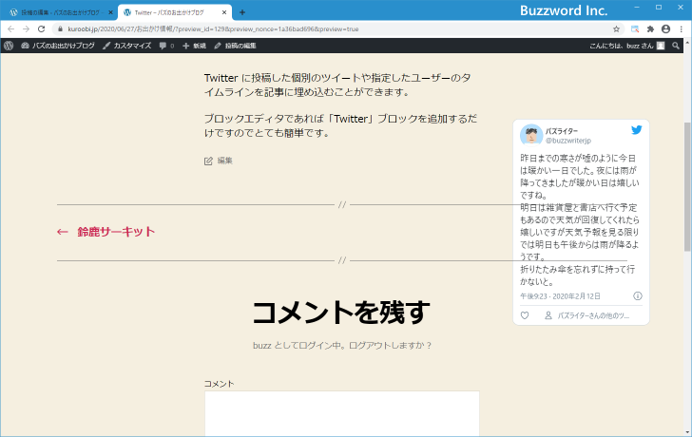Bookmark this page with star icon
Viewport: 692px width, 437px height.
(x=616, y=29)
